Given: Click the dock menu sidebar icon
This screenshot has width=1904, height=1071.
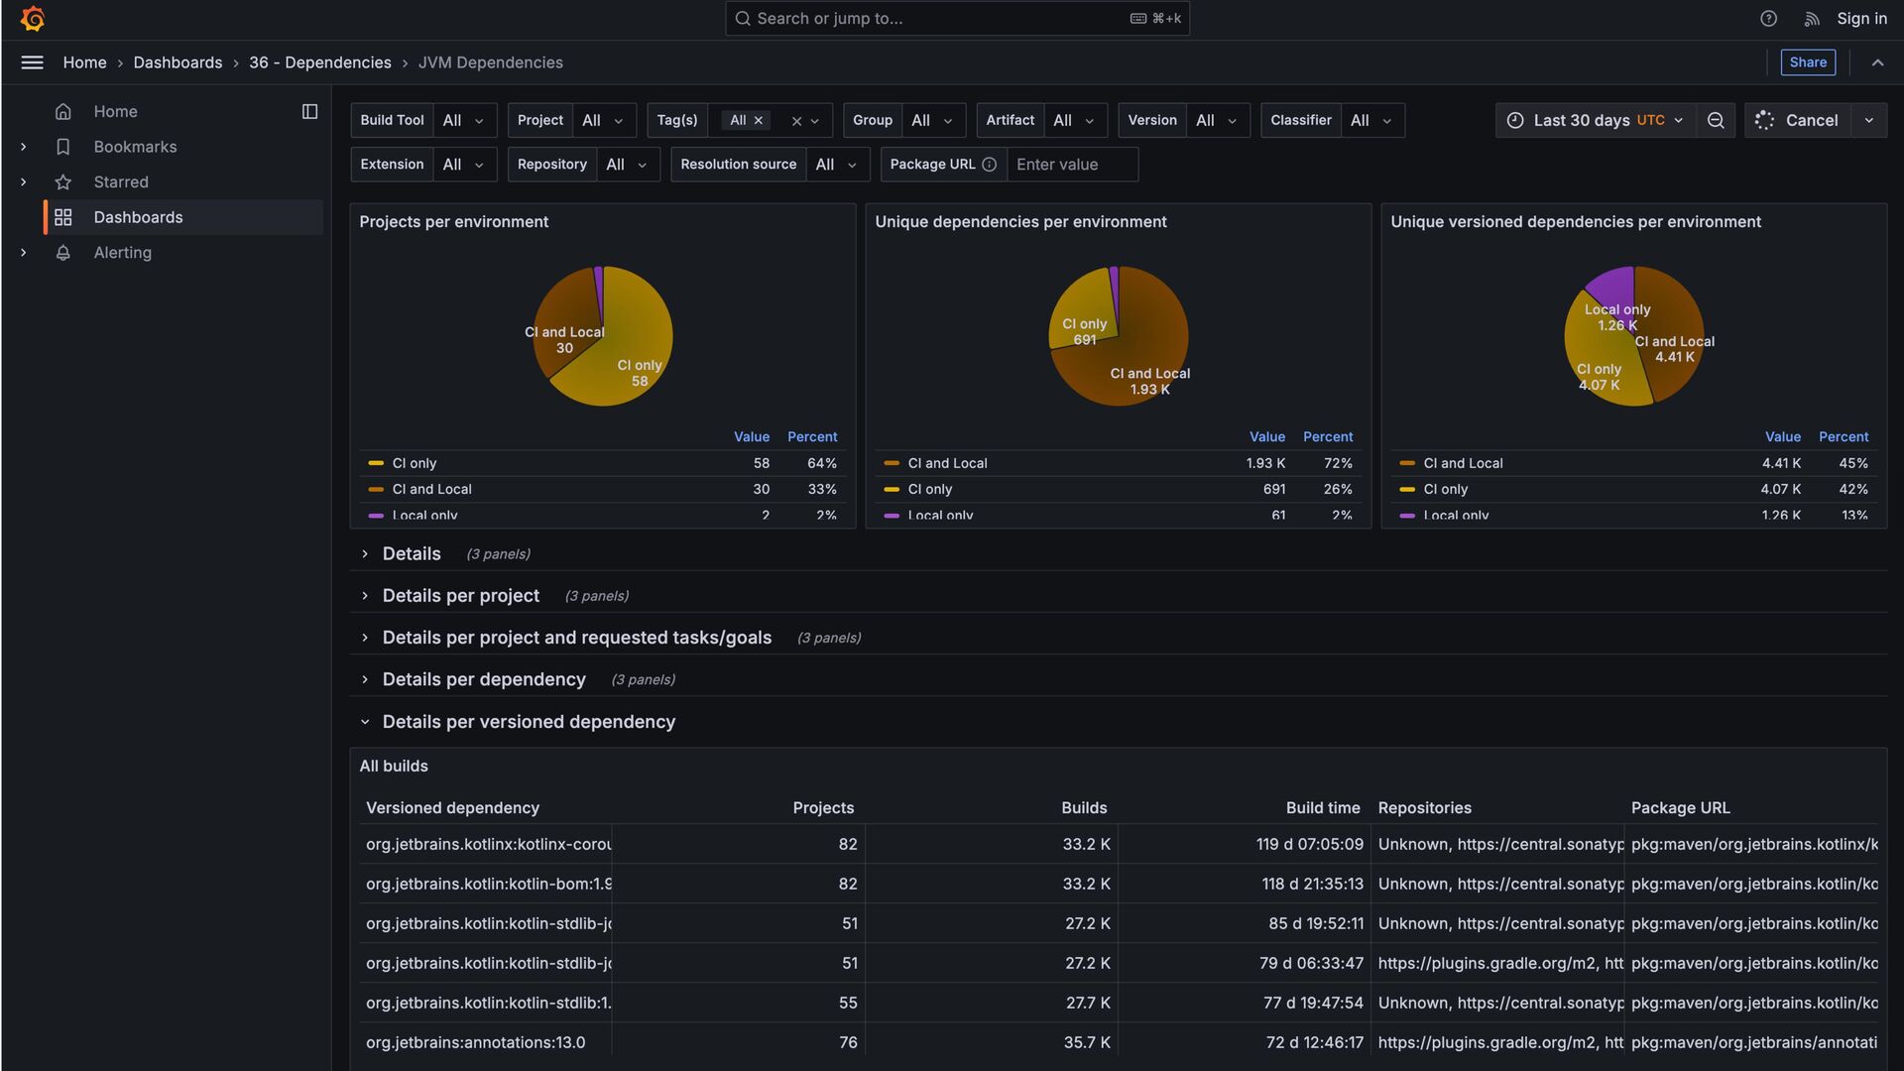Looking at the screenshot, I should point(309,112).
